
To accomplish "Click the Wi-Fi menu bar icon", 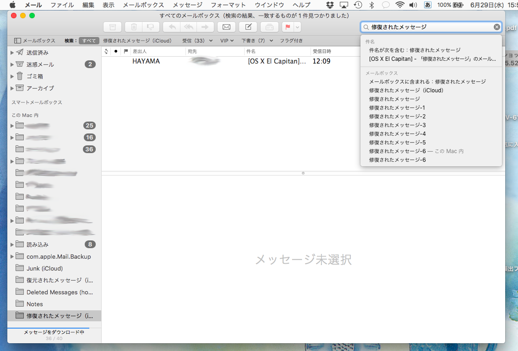I will click(400, 5).
